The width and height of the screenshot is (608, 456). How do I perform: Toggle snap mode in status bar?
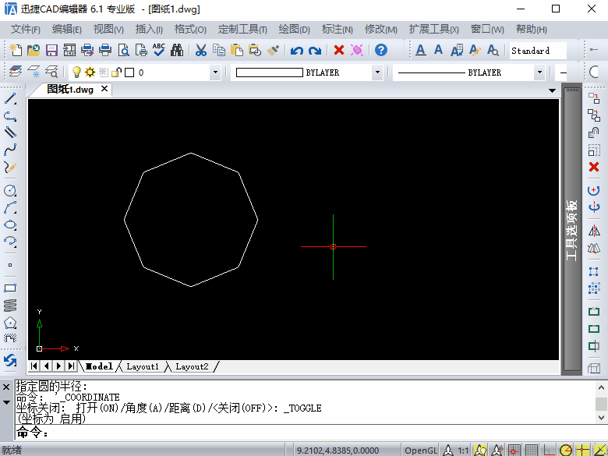(514, 451)
